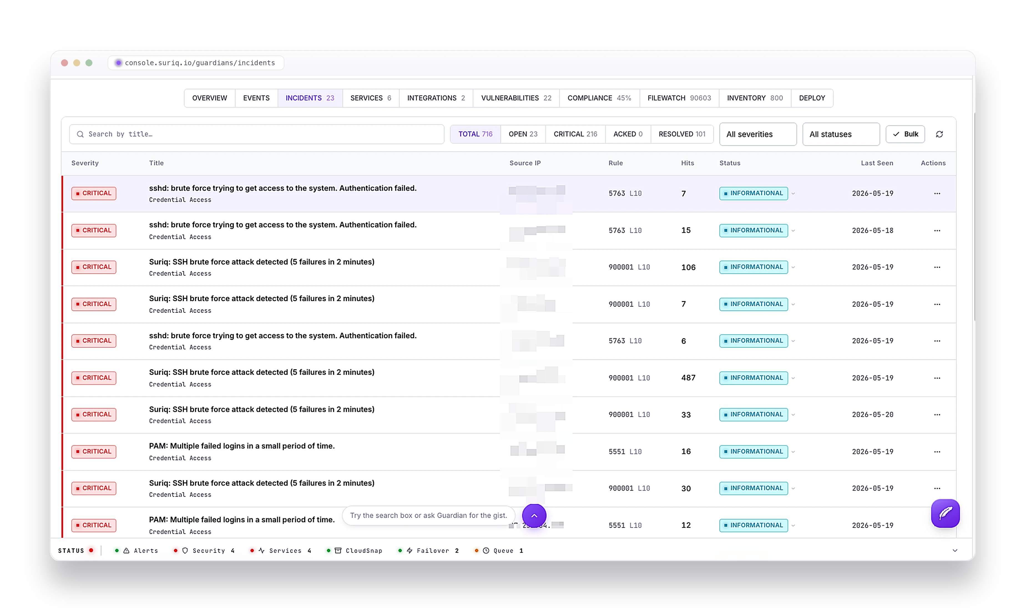Open actions menu for the 33-hit row

tap(937, 414)
